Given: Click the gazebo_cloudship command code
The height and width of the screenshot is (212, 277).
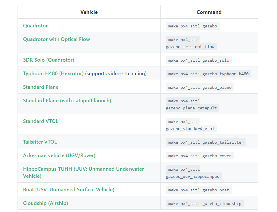Looking at the screenshot, I should 205,204.
